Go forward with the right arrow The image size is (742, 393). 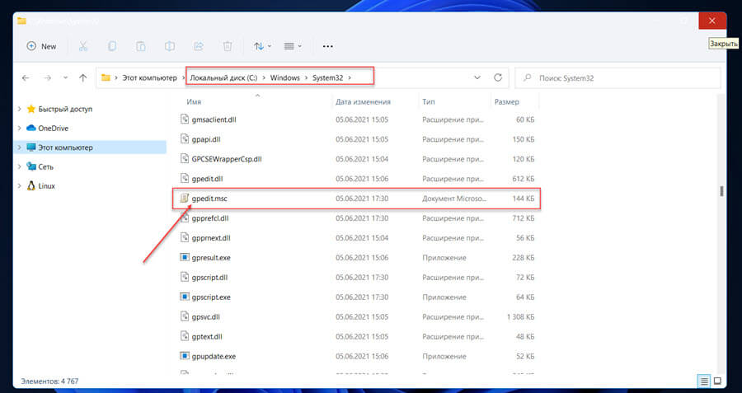[x=47, y=78]
